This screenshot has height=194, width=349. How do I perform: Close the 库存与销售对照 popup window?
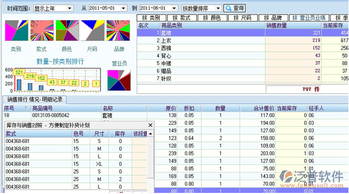(x=151, y=125)
